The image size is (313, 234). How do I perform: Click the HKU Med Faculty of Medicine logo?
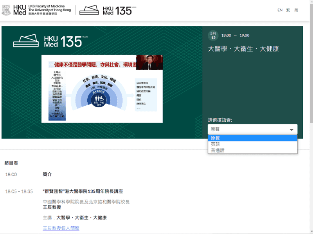pyautogui.click(x=36, y=10)
